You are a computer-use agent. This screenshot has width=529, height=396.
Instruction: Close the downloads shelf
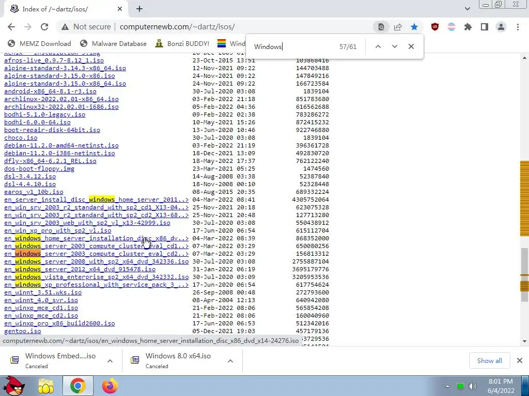pos(520,360)
